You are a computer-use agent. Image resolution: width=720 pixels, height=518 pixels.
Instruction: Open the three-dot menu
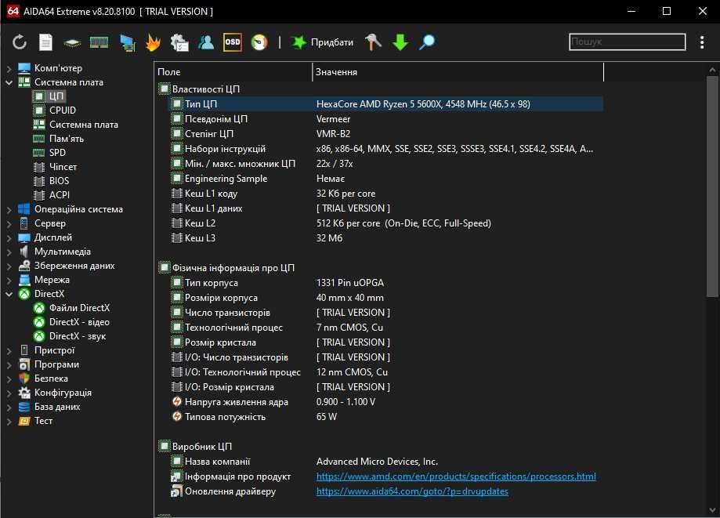[x=702, y=42]
